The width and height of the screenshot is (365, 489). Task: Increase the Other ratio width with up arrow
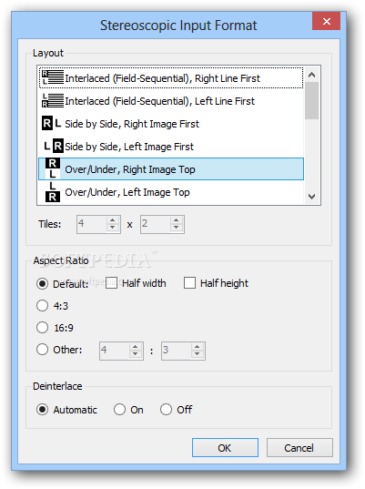pos(136,346)
